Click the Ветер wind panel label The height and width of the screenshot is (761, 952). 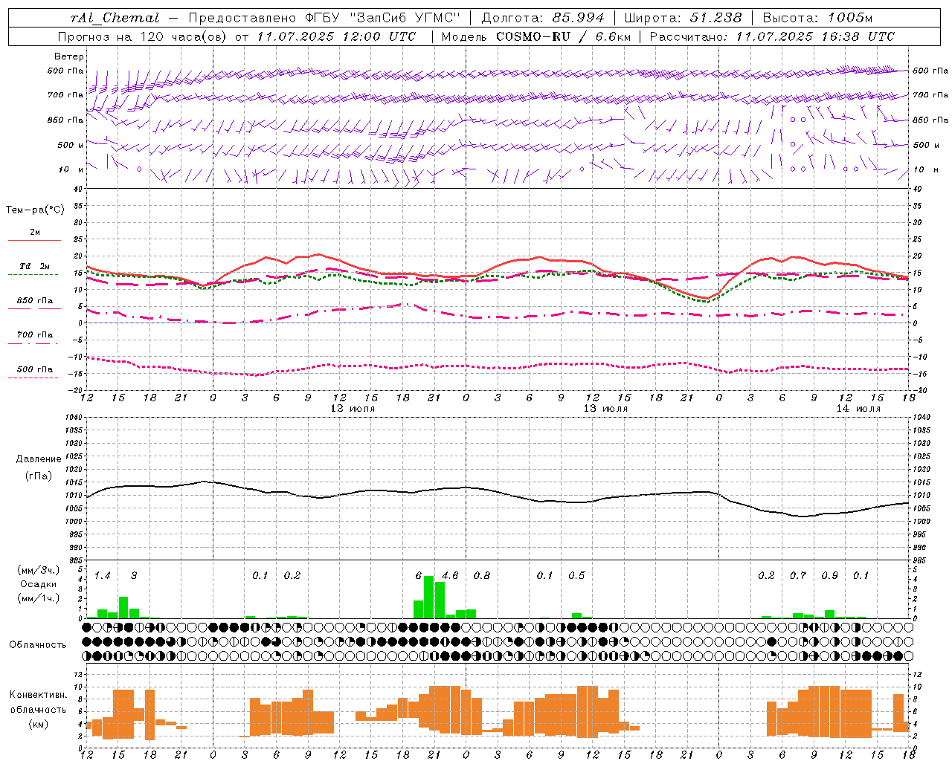pyautogui.click(x=69, y=56)
